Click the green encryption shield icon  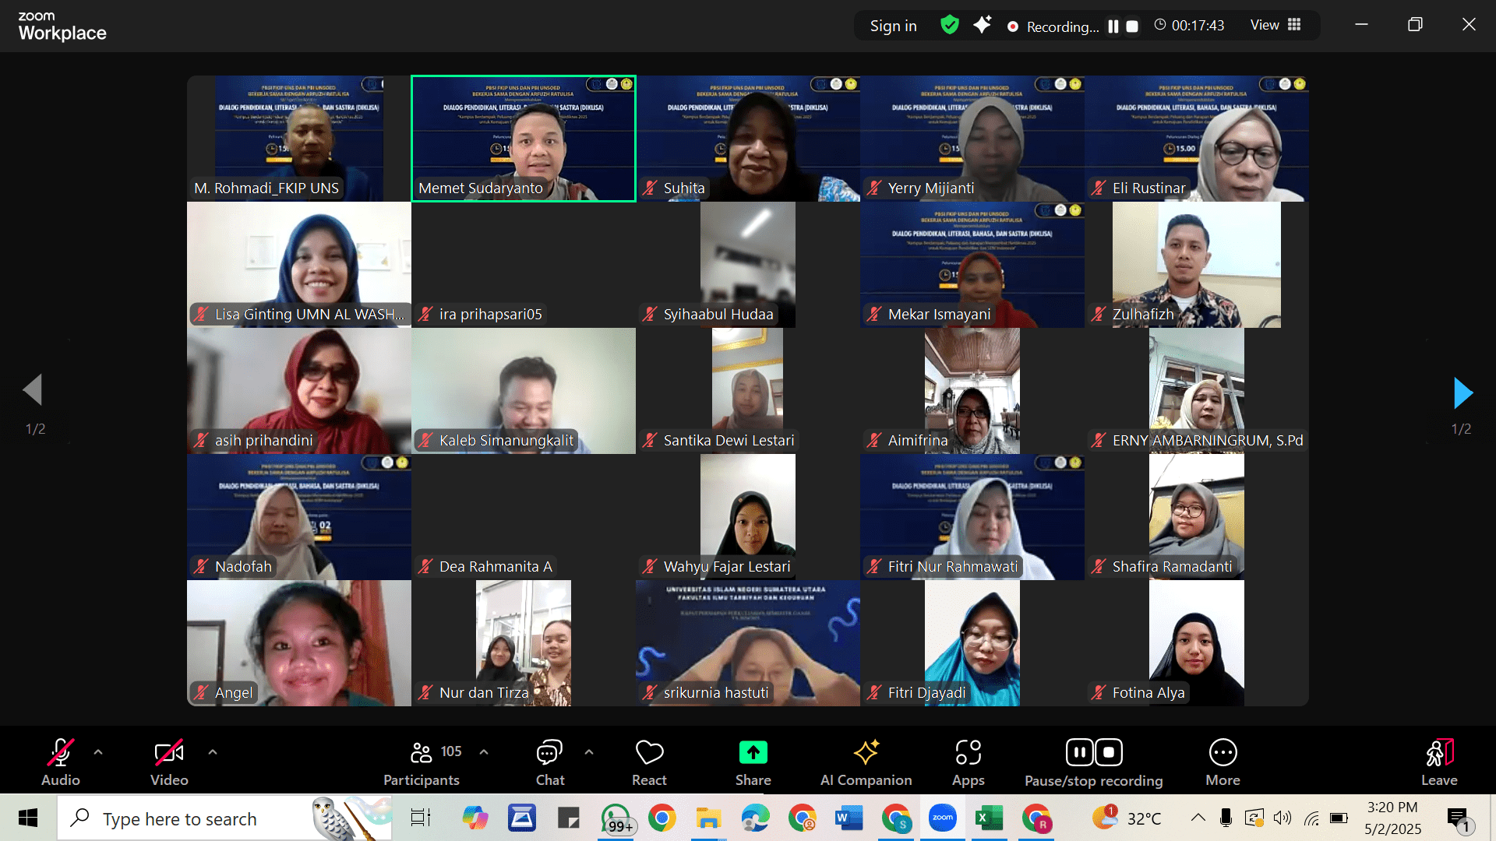click(x=949, y=25)
